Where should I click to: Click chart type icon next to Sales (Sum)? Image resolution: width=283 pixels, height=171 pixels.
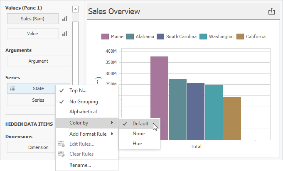click(64, 19)
